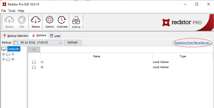This screenshot has width=214, height=108.
Task: Switch to the Logs tab
Action: click(x=55, y=36)
